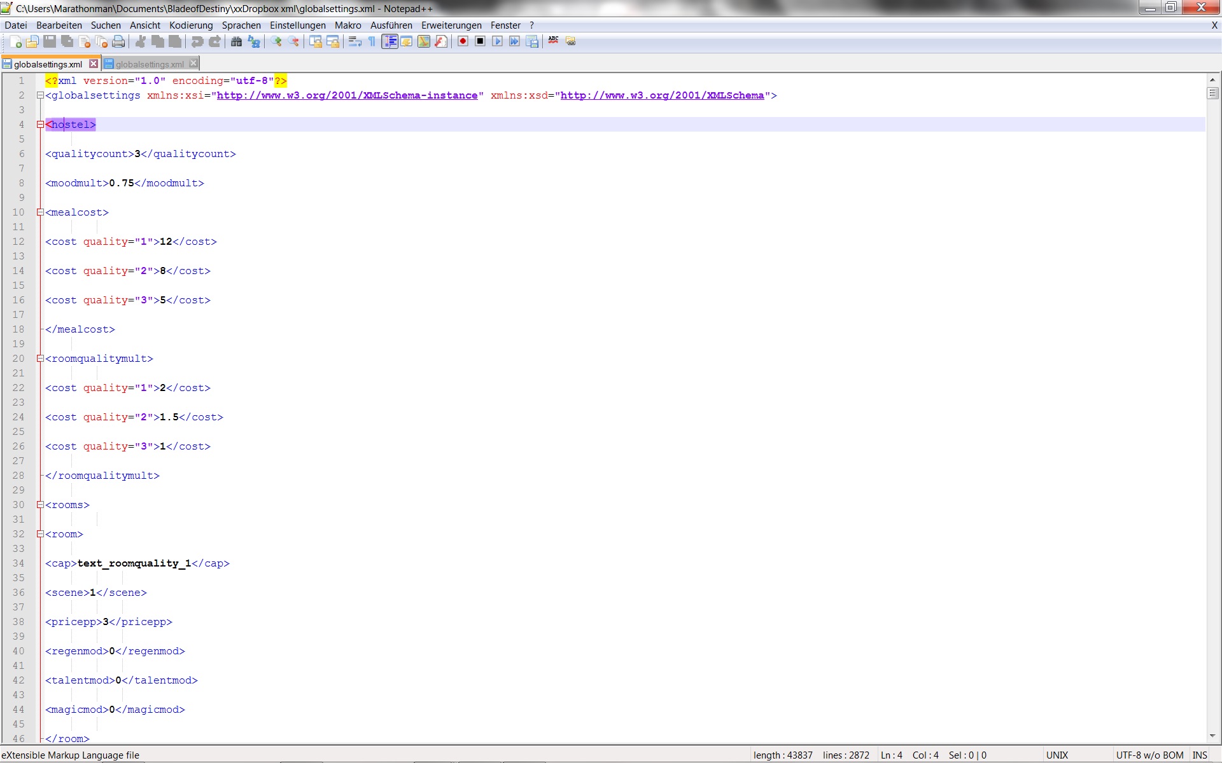Toggle the indent guide button
Image resolution: width=1222 pixels, height=763 pixels.
[x=390, y=42]
